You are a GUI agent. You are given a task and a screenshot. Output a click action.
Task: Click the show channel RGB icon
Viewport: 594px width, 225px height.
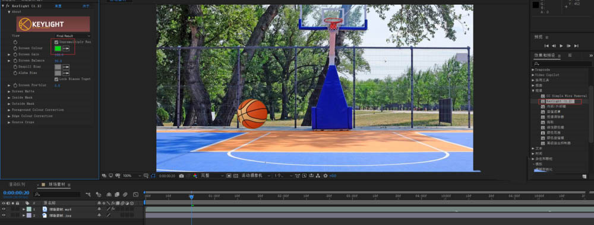(x=195, y=175)
